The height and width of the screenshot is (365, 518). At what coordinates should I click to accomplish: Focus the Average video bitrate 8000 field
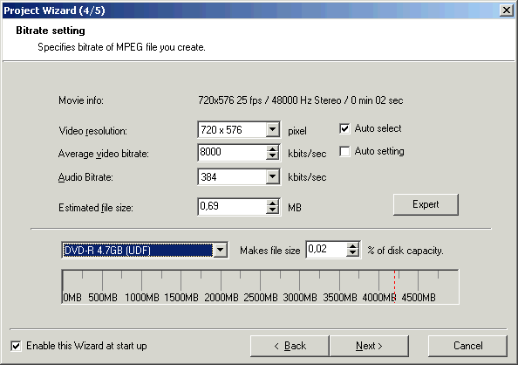pos(232,153)
